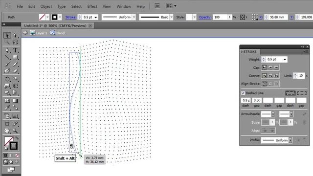
Task: Uncheck the Dashed Line checkbox
Action: (x=243, y=93)
